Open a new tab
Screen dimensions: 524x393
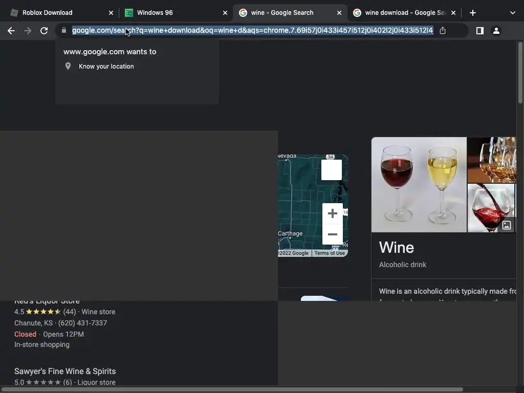pos(472,13)
